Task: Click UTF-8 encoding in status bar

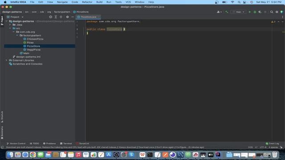Action: click(263, 147)
